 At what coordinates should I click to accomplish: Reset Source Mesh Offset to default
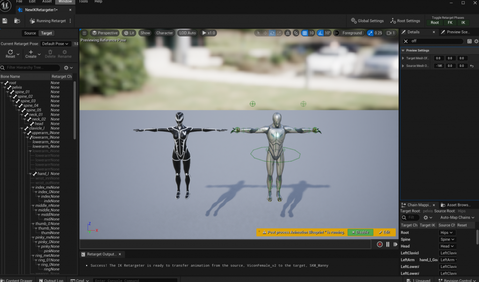[x=472, y=66]
